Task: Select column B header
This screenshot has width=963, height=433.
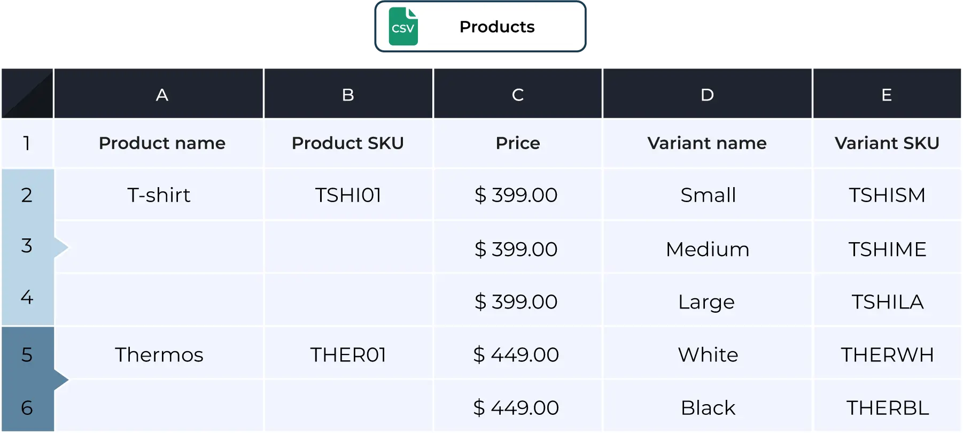Action: click(348, 94)
